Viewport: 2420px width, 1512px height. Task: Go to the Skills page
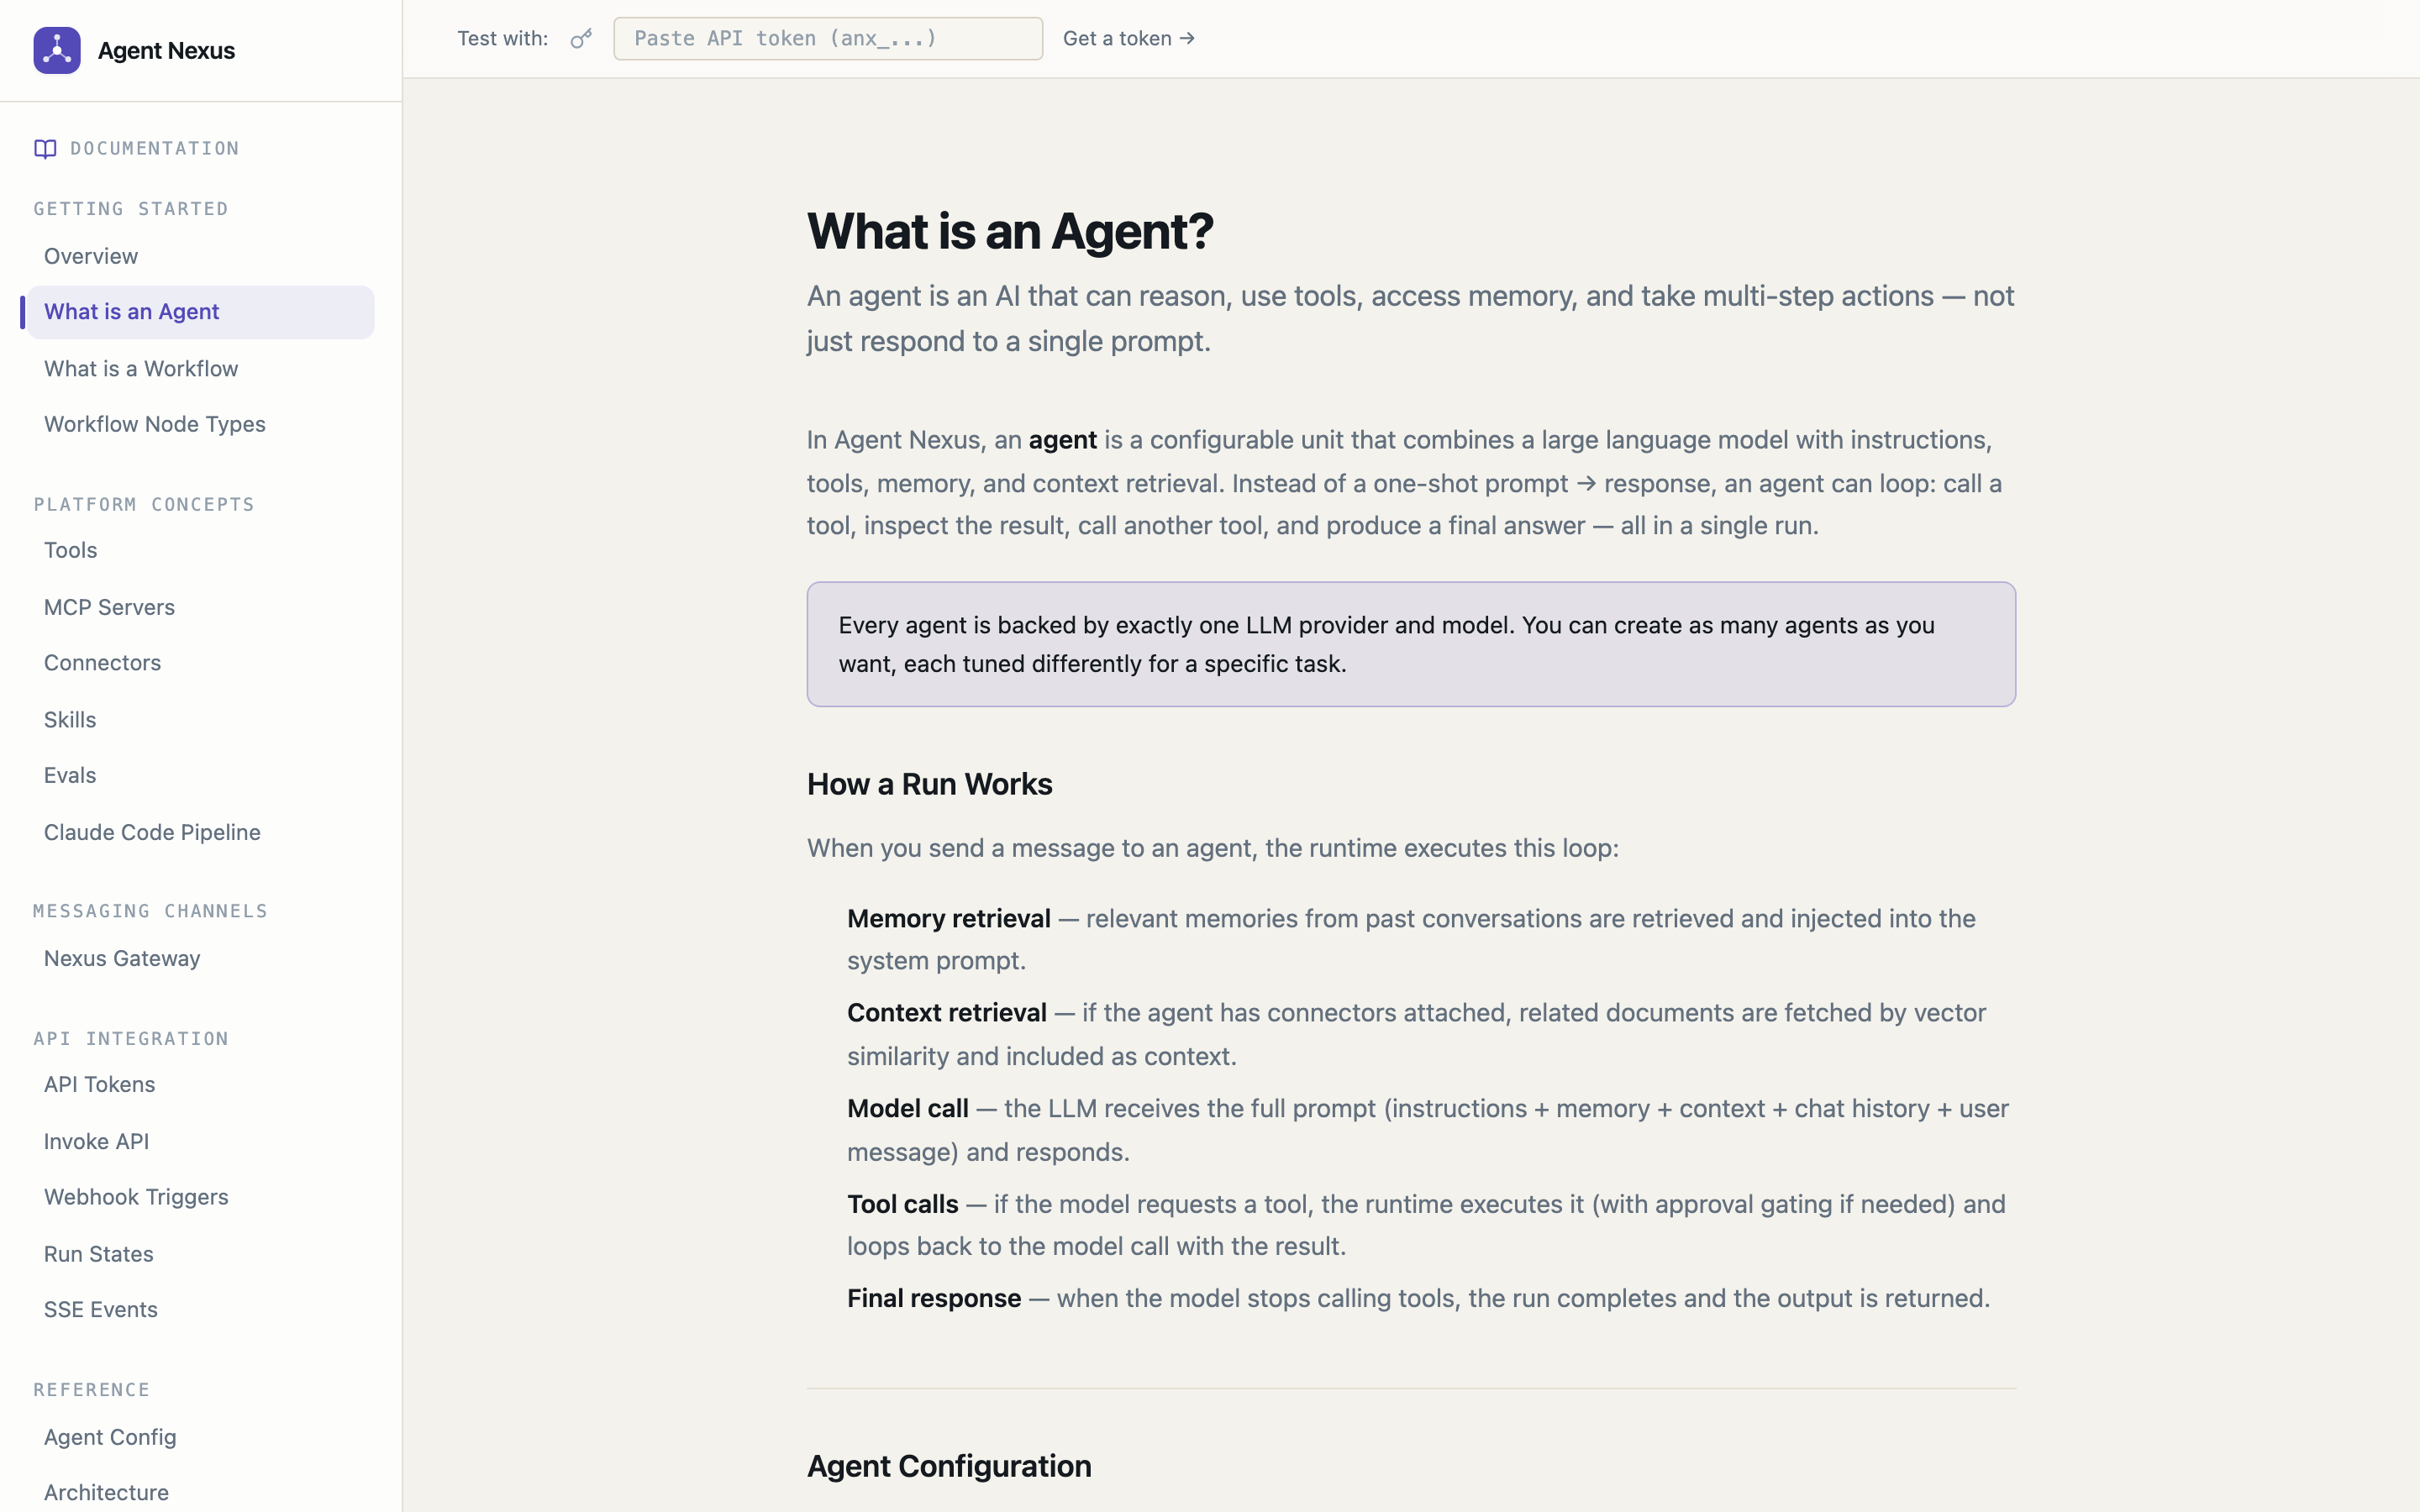pyautogui.click(x=201, y=720)
